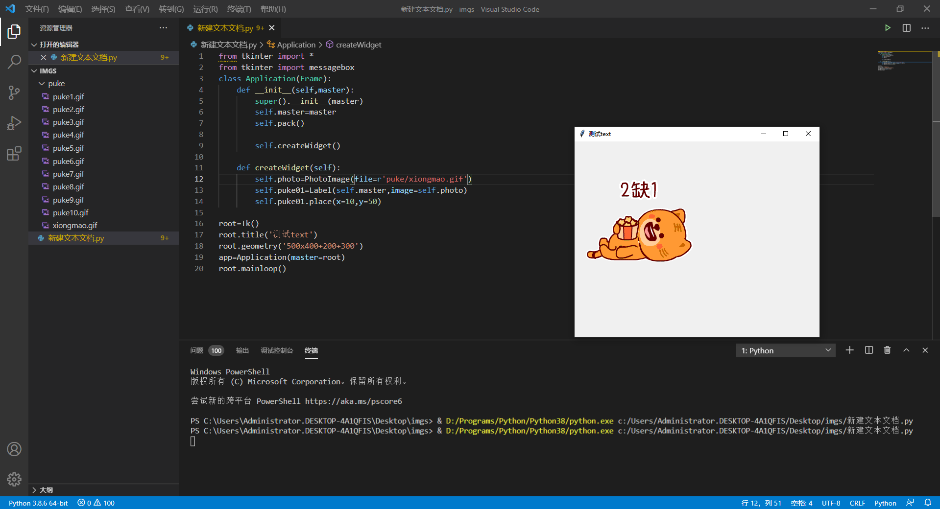Open the 文件(F) menu

click(x=37, y=9)
